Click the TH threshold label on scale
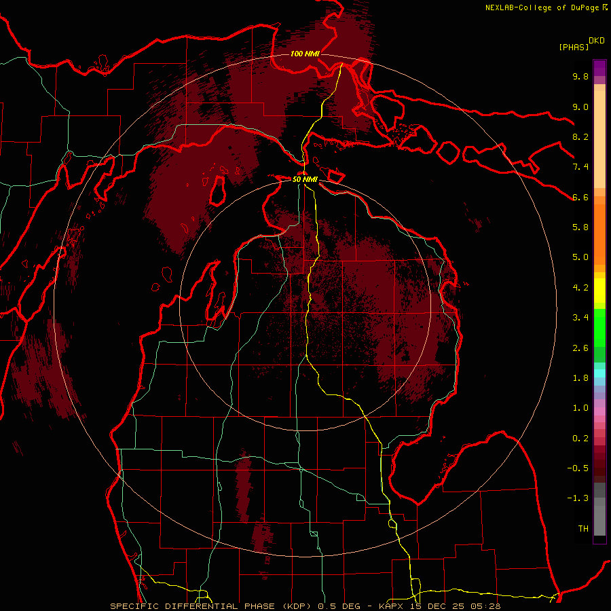 click(583, 529)
